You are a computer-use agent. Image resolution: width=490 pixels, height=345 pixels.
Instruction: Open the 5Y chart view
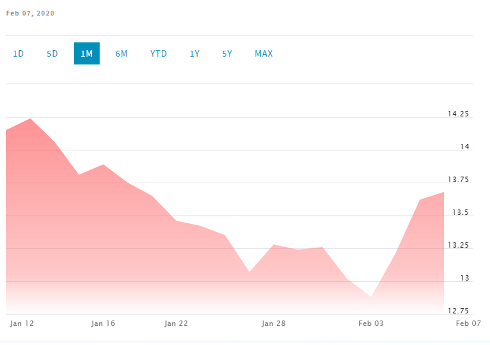[227, 53]
